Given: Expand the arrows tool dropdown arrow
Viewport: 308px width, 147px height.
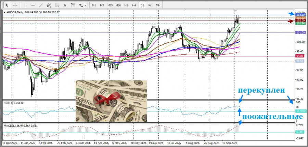Looking at the screenshot, I should click(85, 5).
